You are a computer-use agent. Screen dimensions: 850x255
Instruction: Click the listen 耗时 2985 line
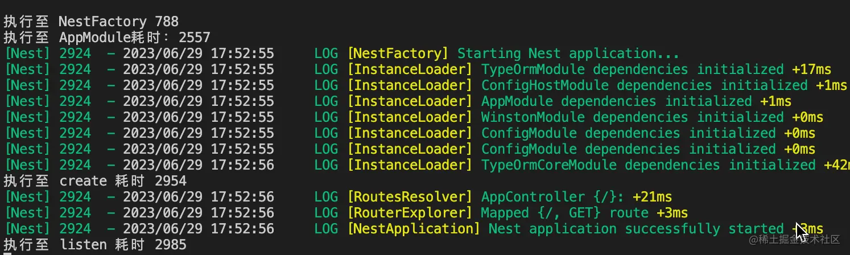[95, 245]
